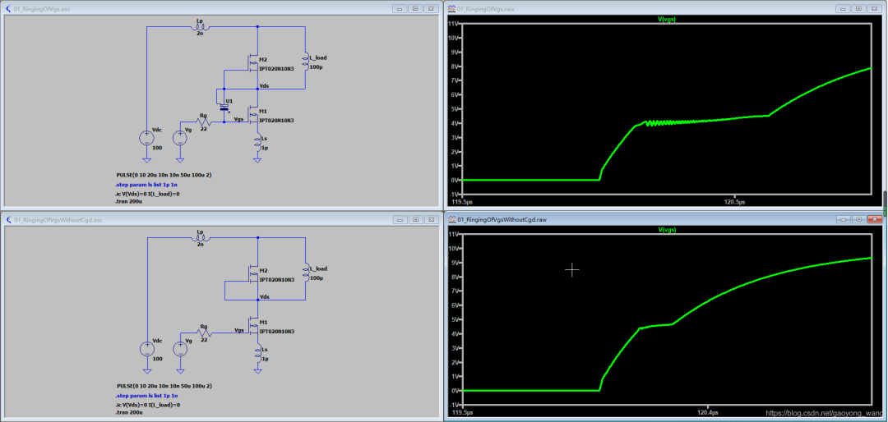Image resolution: width=888 pixels, height=422 pixels.
Task: Select the M2 MOSFET symbol in 01_RingingOfVgs.asc
Action: point(252,62)
